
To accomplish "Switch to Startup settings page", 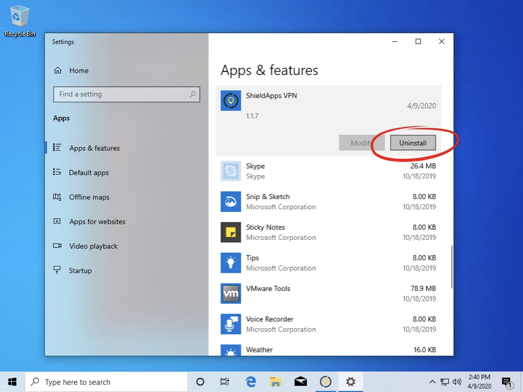I will pos(80,271).
